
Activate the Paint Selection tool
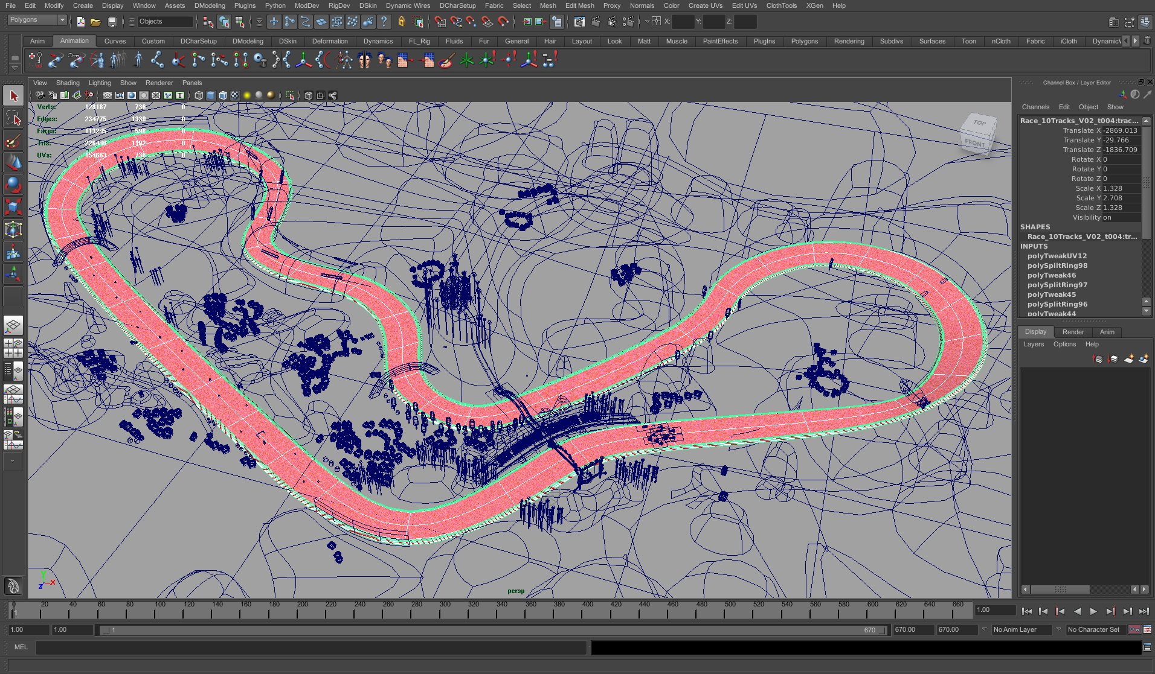[x=13, y=141]
